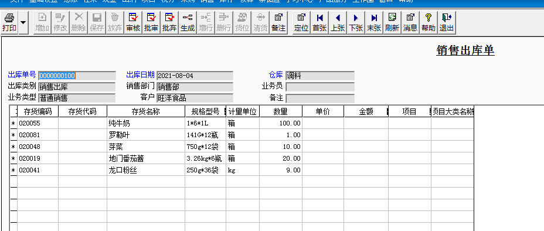Image resolution: width=544 pixels, height=231 pixels.
Task: Click the 定位 locate toolbar icon
Action: pos(301,22)
